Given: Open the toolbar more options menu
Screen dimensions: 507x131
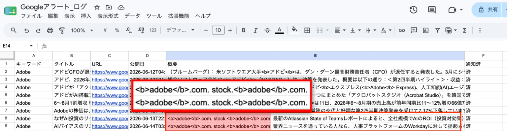Looking at the screenshot, I should point(480,30).
